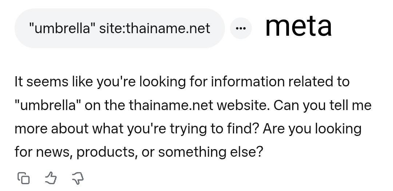Click the phrase "Are you looking"
Image resolution: width=393 pixels, height=191 pixels.
click(x=311, y=129)
